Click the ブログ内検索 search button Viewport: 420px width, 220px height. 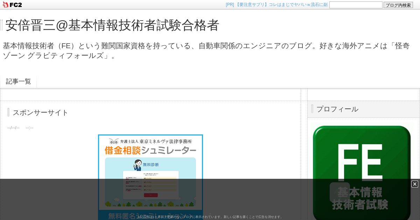[398, 5]
